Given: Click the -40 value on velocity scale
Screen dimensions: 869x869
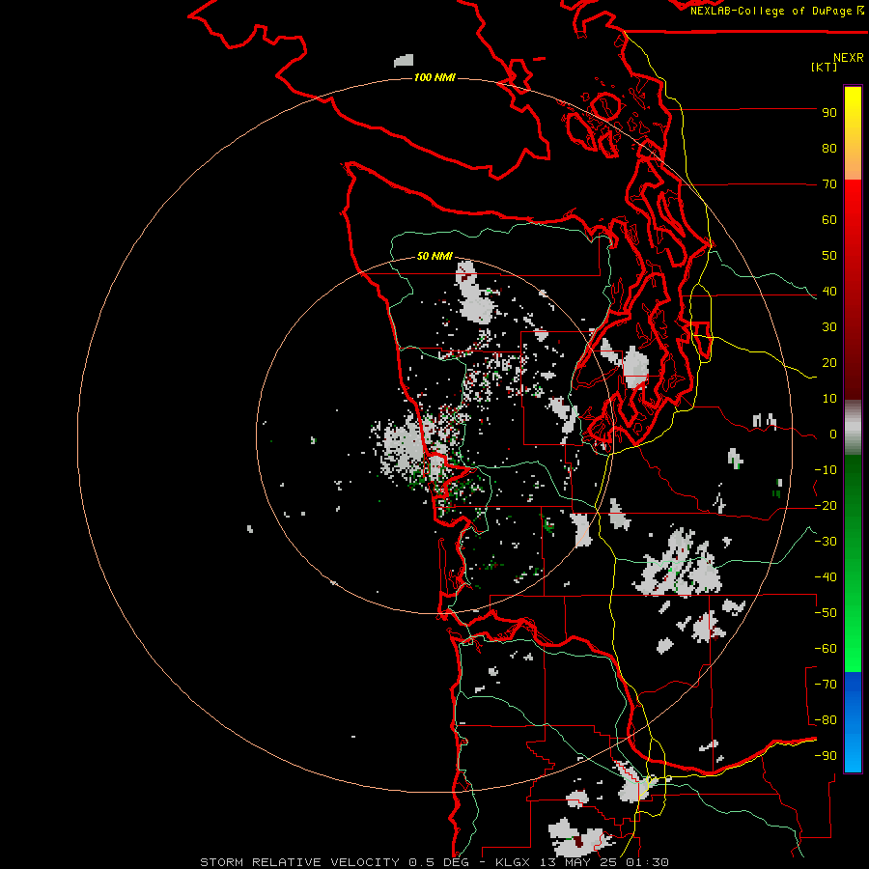Looking at the screenshot, I should coord(826,577).
